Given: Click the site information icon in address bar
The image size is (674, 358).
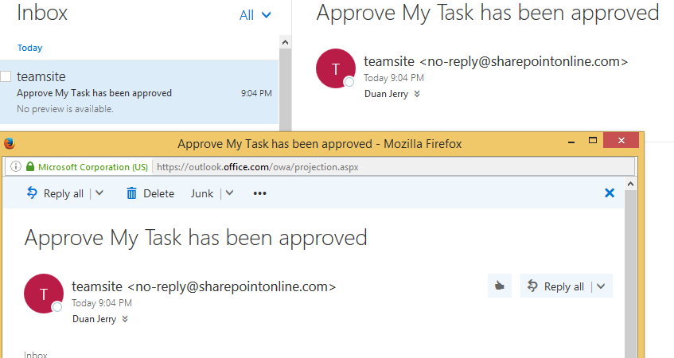Looking at the screenshot, I should (x=15, y=166).
